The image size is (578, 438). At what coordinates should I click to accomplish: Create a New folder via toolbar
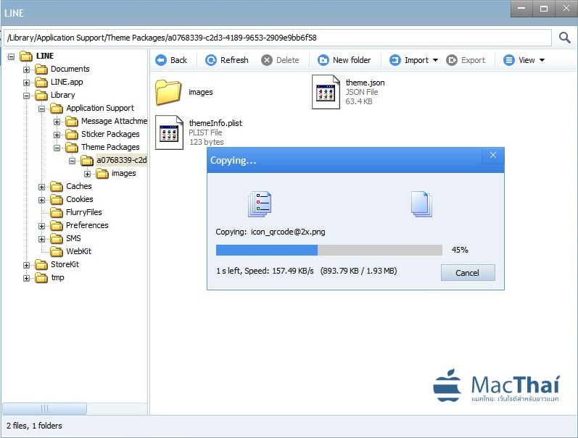[344, 60]
